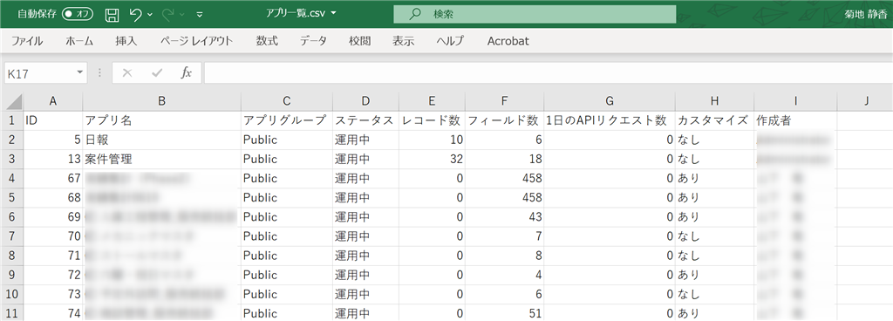893x321 pixels.
Task: Click the 1日のAPIリクエスト数 header cell
Action: pyautogui.click(x=610, y=120)
